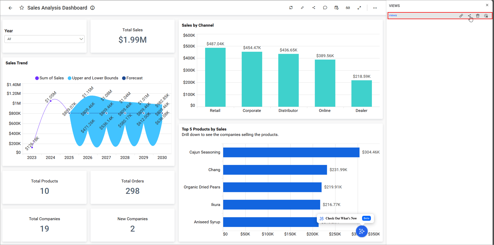Open the saved view named views
Viewport: 494px width, 245px height.
pos(393,16)
